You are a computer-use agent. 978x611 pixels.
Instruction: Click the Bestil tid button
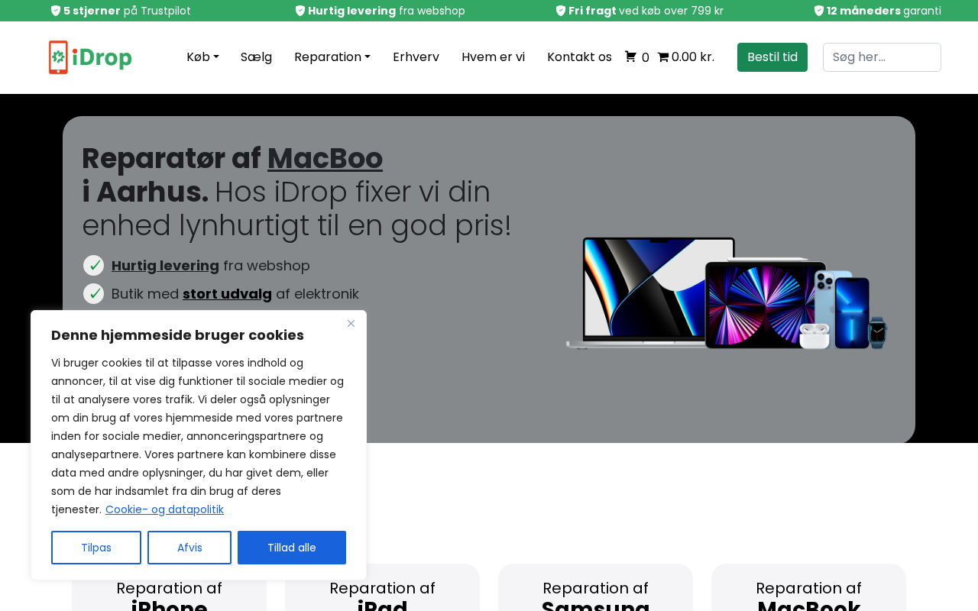(772, 57)
